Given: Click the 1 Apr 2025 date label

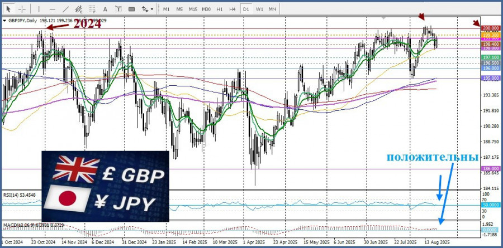Looking at the screenshot, I should point(254,241).
